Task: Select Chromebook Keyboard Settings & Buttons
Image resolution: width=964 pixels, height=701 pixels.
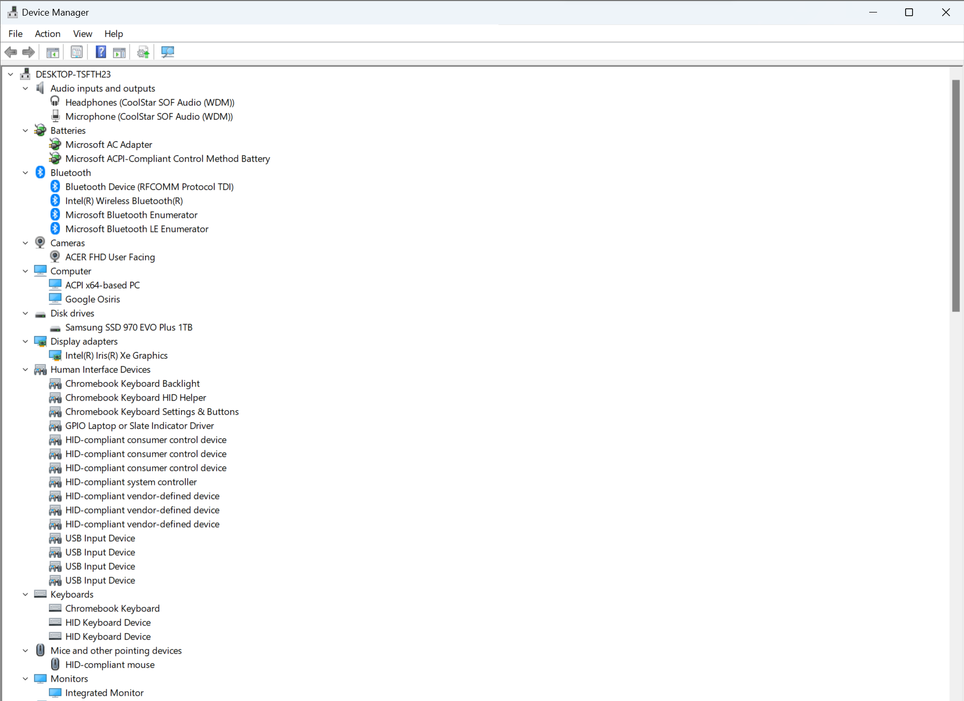Action: pos(152,412)
